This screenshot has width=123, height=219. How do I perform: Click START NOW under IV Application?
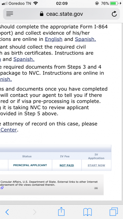[x=96, y=165]
